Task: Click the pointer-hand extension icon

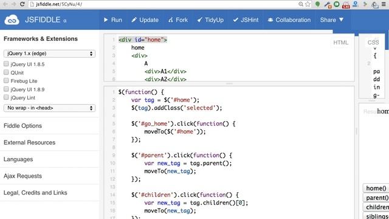Action: (374, 4)
